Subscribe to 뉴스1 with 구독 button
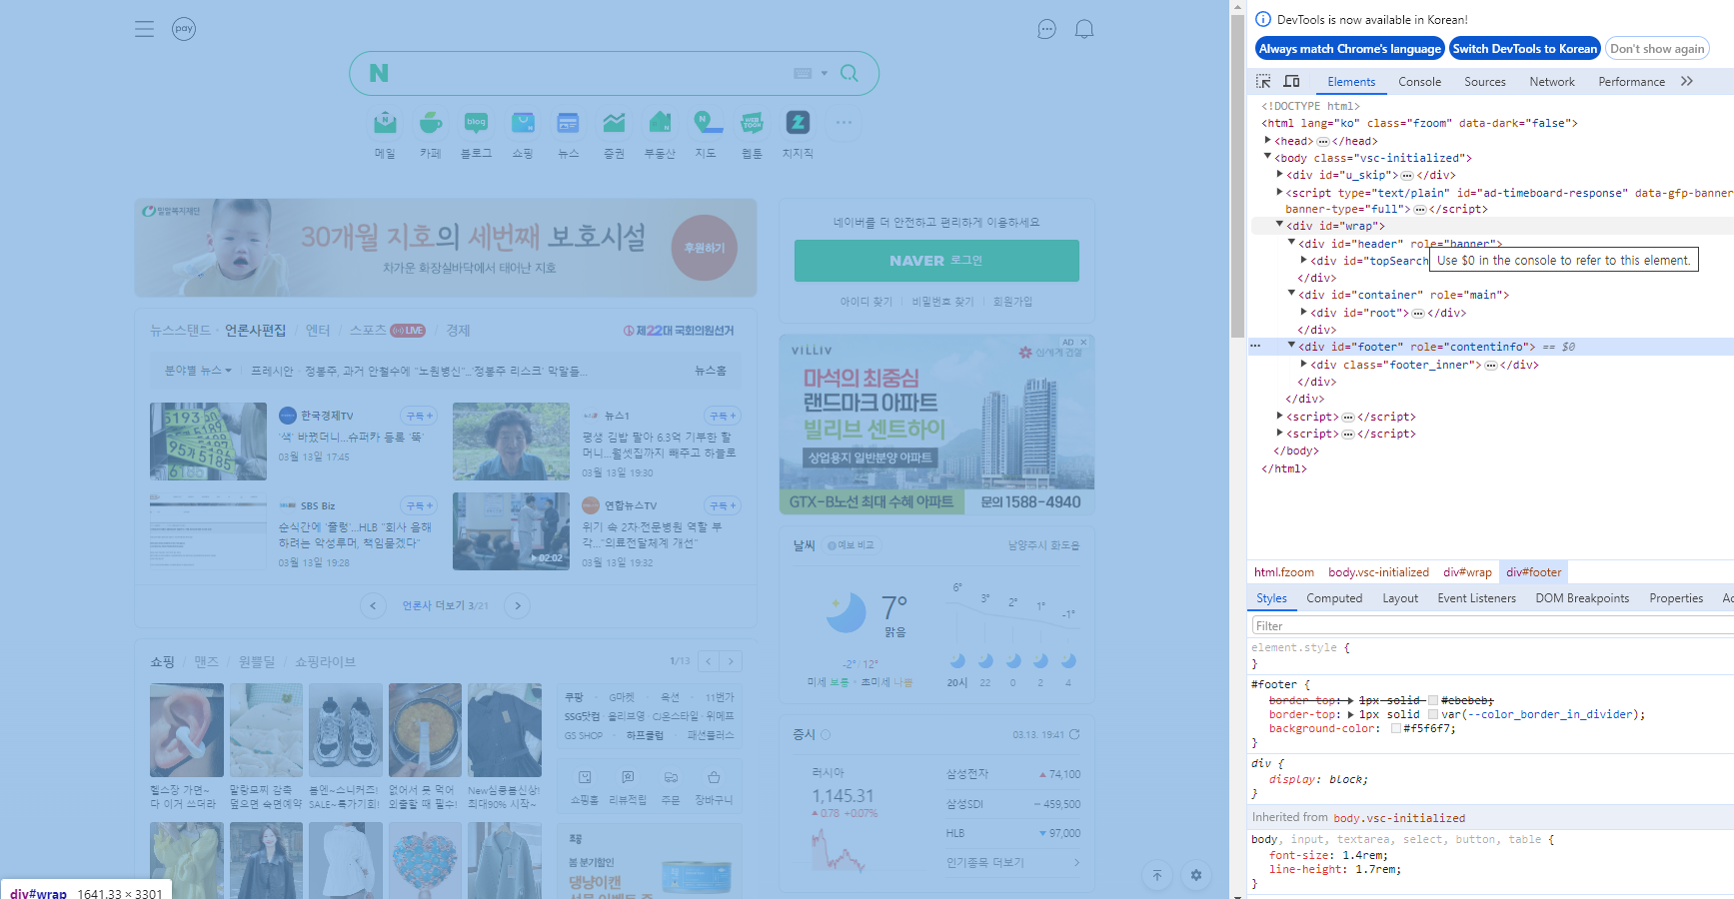This screenshot has height=899, width=1734. coord(722,416)
